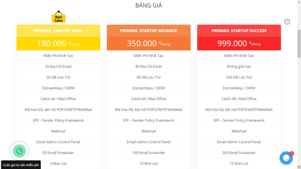Click the 999.000 đ/tháng red price box
Viewport: 301px width, 169px height.
click(x=239, y=43)
